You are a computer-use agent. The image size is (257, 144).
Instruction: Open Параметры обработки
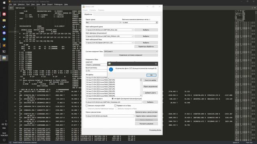tap(146, 46)
